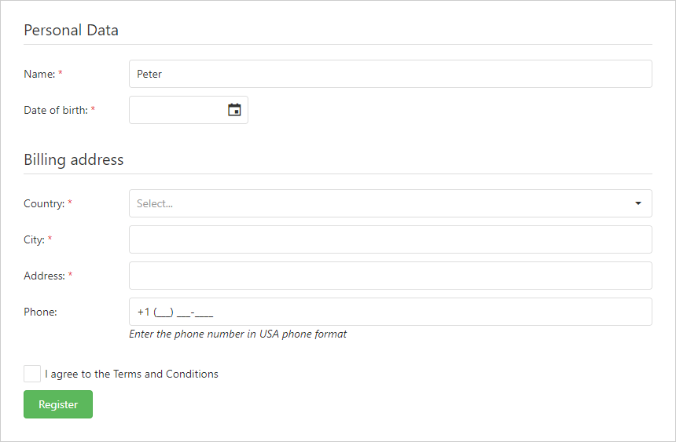Select the Address input field
The image size is (676, 442).
[x=390, y=276]
